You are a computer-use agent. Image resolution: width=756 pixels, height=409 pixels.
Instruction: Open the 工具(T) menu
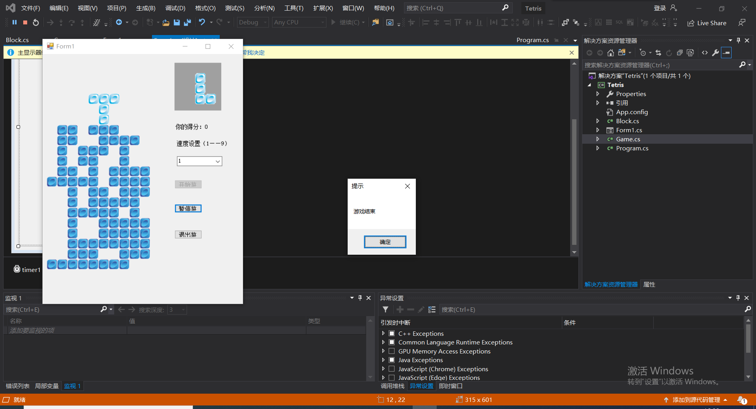point(294,8)
